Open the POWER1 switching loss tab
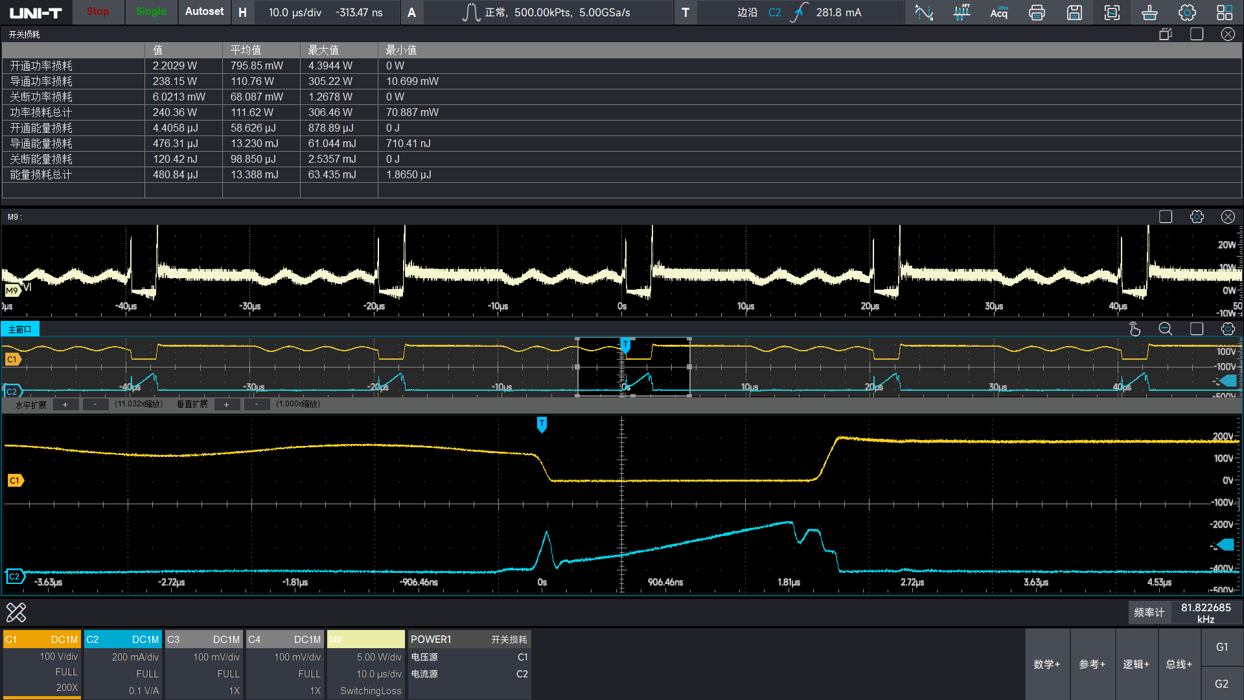1244x700 pixels. point(468,639)
